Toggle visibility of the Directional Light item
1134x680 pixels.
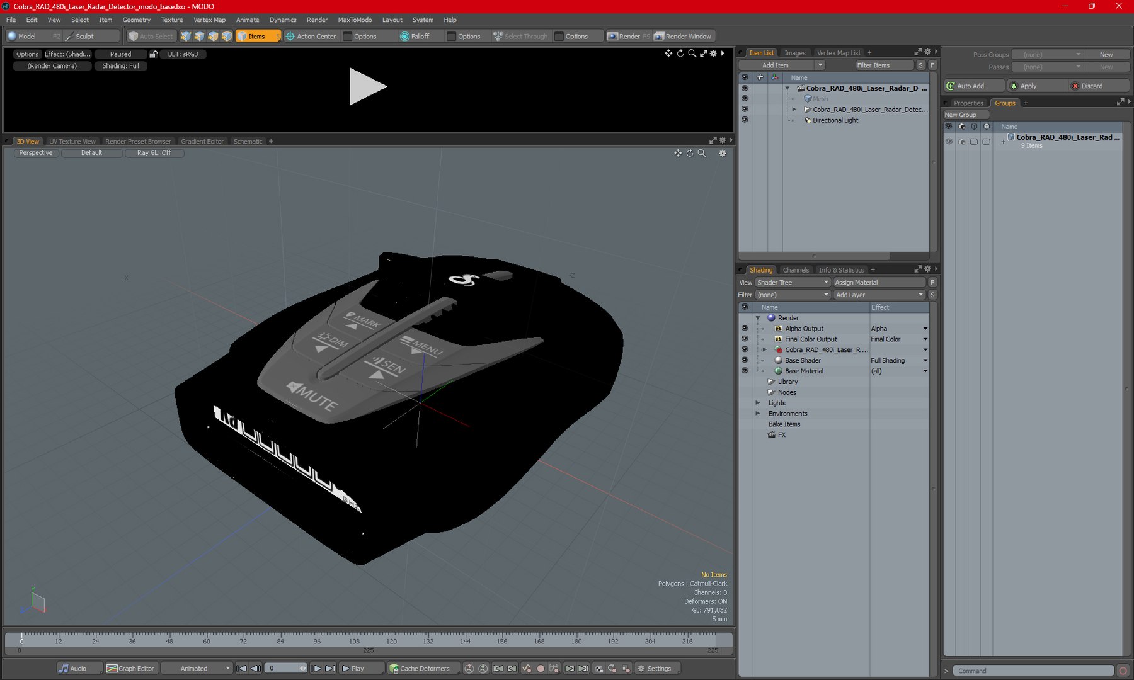pos(745,120)
